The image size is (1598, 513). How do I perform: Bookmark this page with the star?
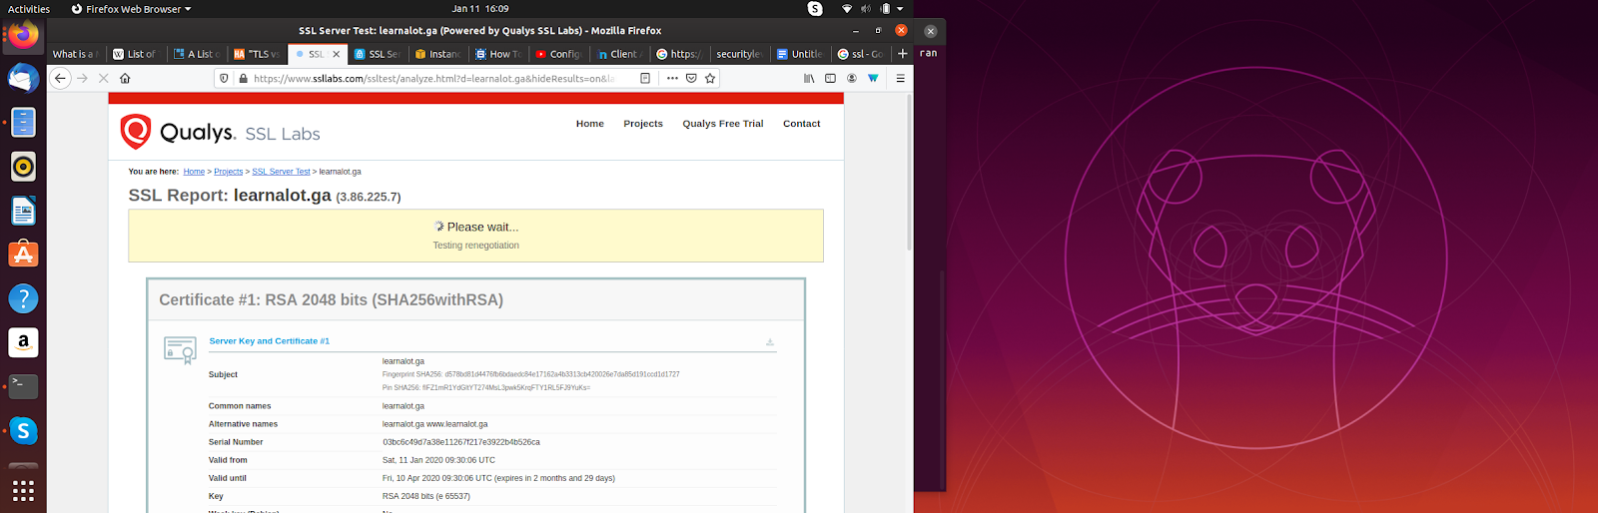click(710, 78)
